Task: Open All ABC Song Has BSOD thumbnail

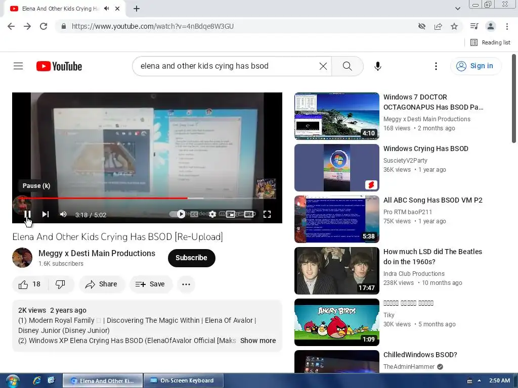Action: pyautogui.click(x=336, y=219)
